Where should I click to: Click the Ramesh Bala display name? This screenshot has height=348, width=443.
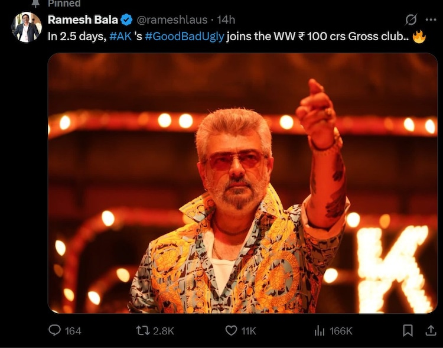click(x=83, y=21)
